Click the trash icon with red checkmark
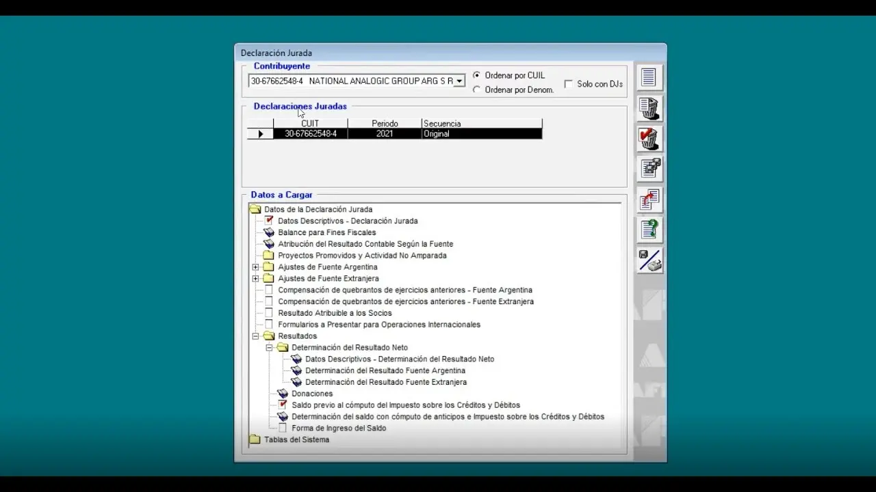Screen dimensions: 876x492 coord(649,139)
